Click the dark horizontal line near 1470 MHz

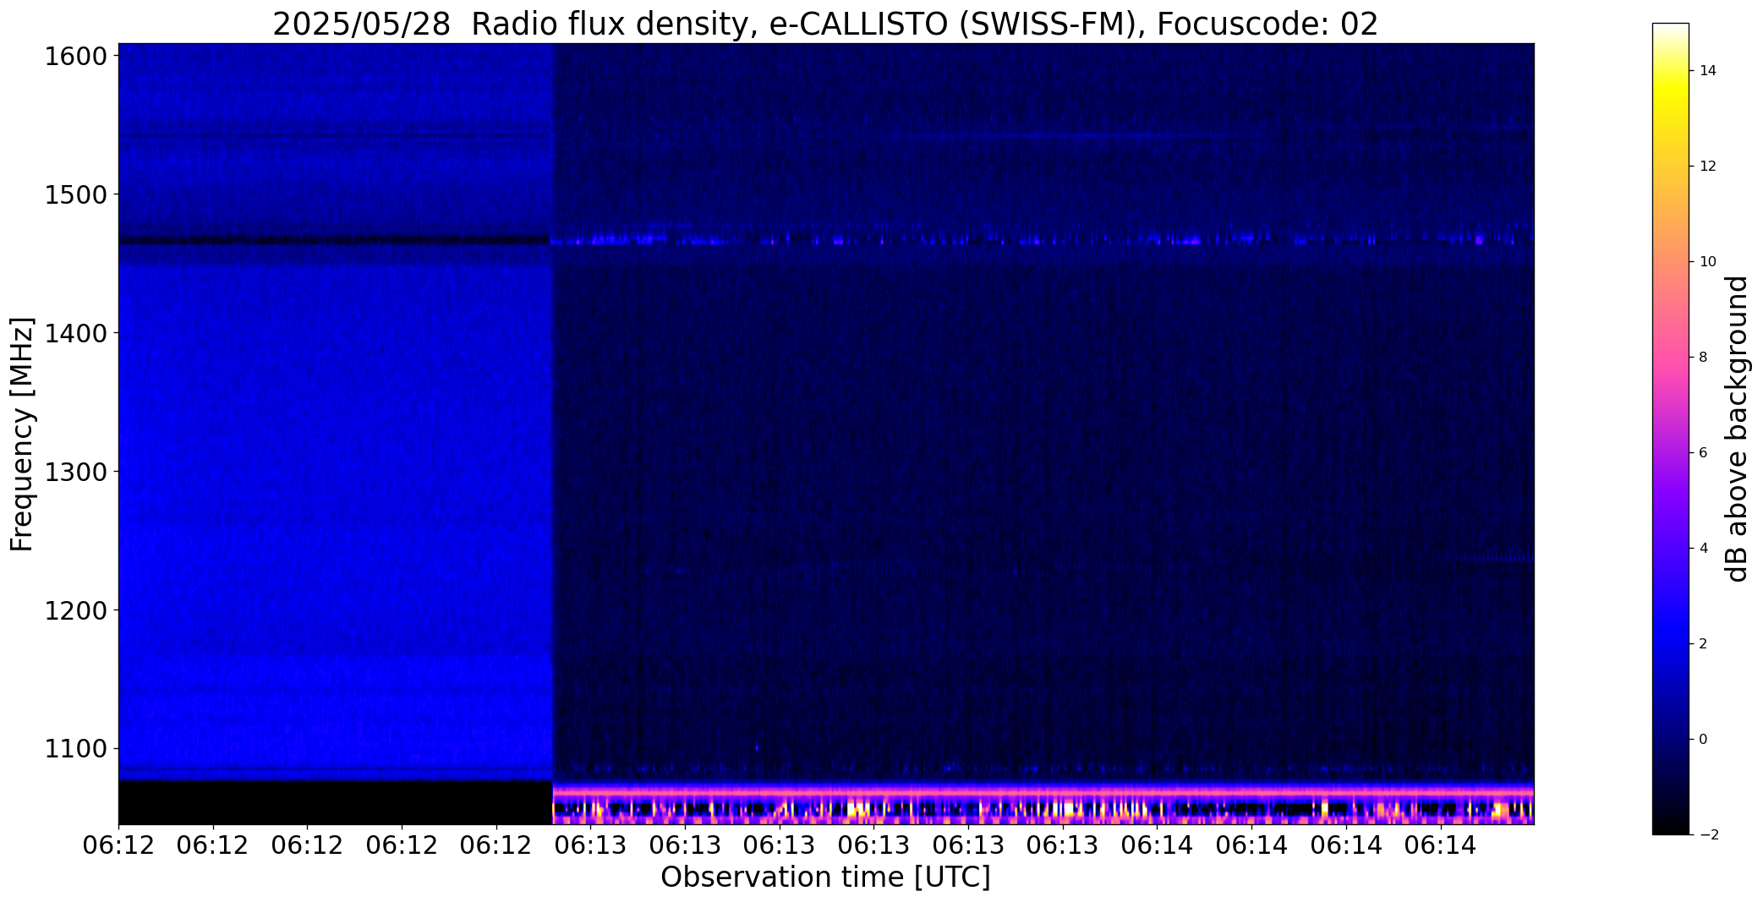coord(336,240)
